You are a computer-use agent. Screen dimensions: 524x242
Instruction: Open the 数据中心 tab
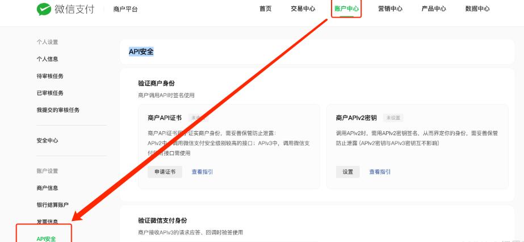click(x=477, y=9)
